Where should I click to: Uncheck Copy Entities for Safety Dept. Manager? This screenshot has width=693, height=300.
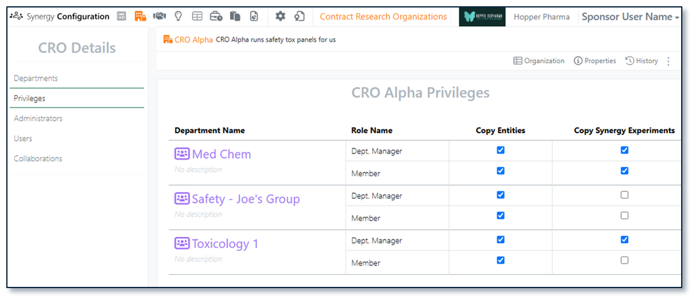(500, 195)
